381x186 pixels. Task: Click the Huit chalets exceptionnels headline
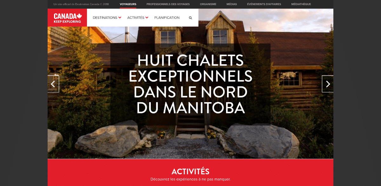point(190,84)
